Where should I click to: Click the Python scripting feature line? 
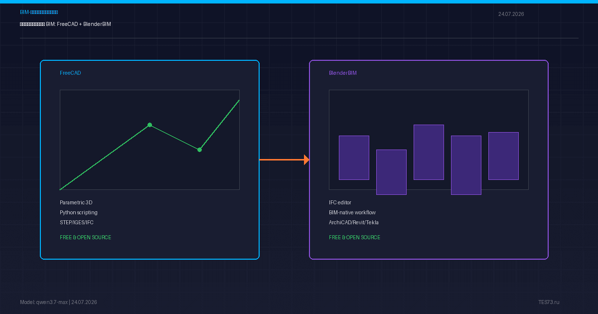pos(79,212)
